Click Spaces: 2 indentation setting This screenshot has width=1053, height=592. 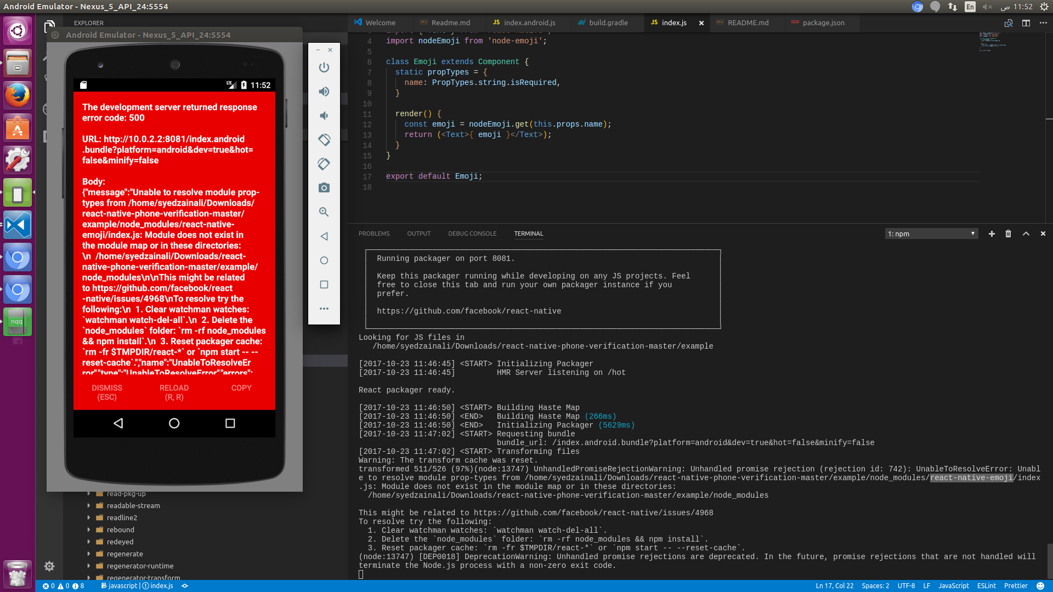[875, 586]
